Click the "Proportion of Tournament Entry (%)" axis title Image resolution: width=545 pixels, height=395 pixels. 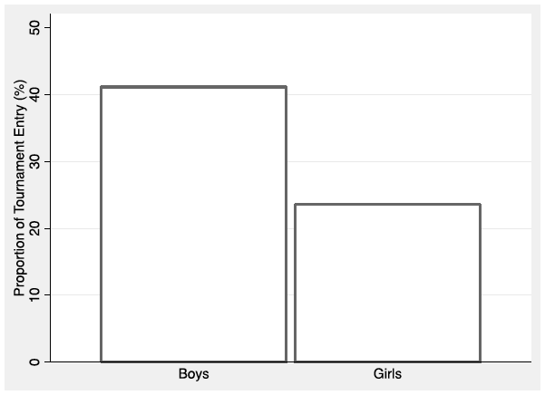[20, 188]
